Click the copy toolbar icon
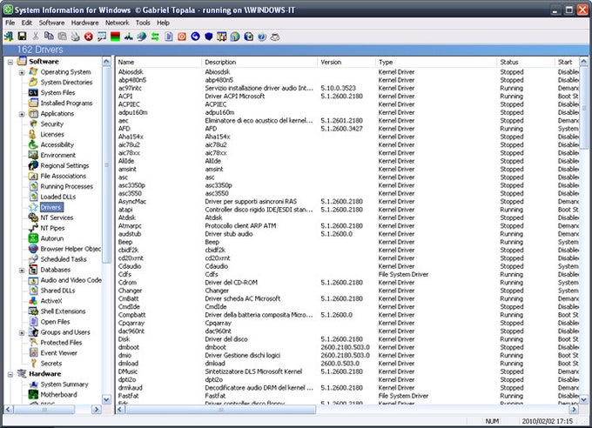The image size is (592, 428). [x=49, y=37]
